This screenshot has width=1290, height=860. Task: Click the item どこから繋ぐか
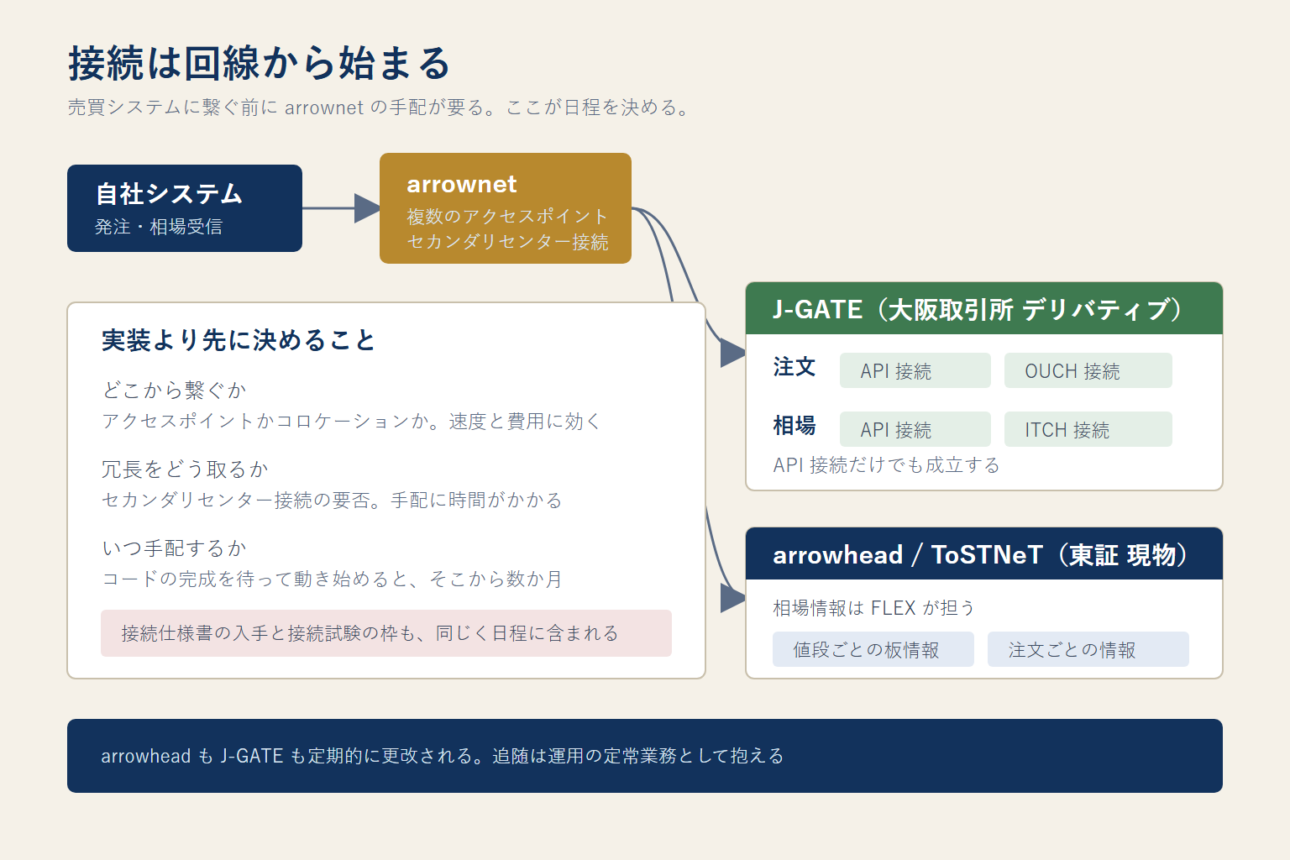[x=174, y=390]
